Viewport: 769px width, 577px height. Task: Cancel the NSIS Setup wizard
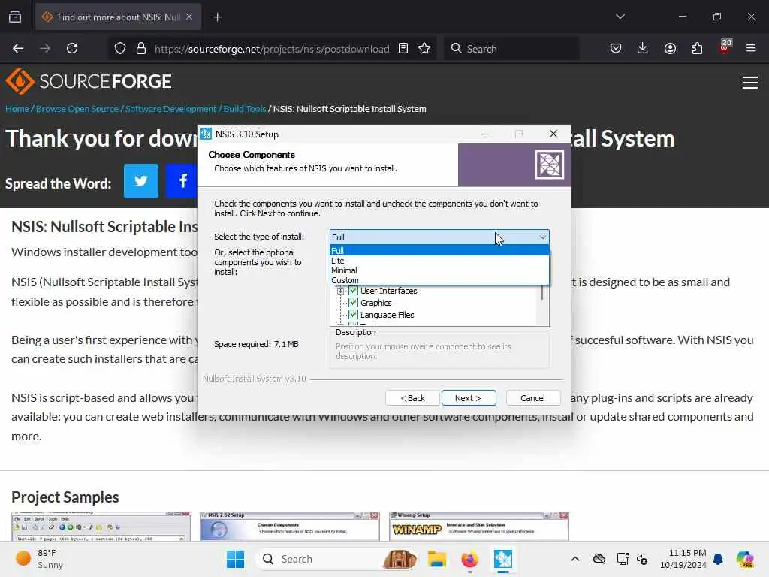pyautogui.click(x=532, y=398)
